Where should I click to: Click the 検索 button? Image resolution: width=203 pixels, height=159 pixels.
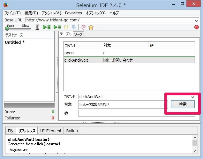183,104
